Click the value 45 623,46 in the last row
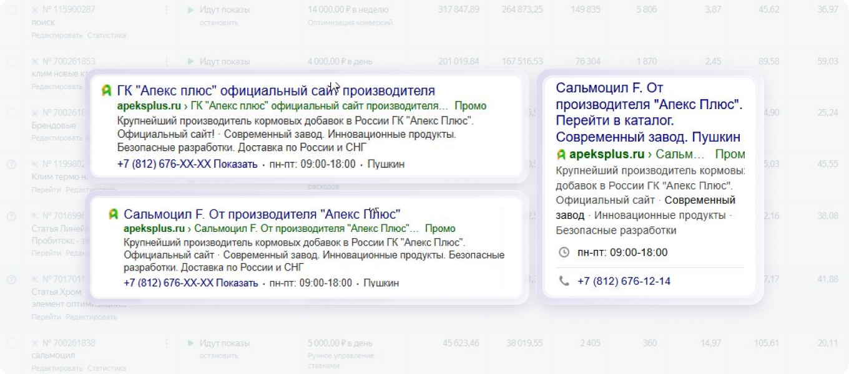The width and height of the screenshot is (849, 374). [x=461, y=343]
